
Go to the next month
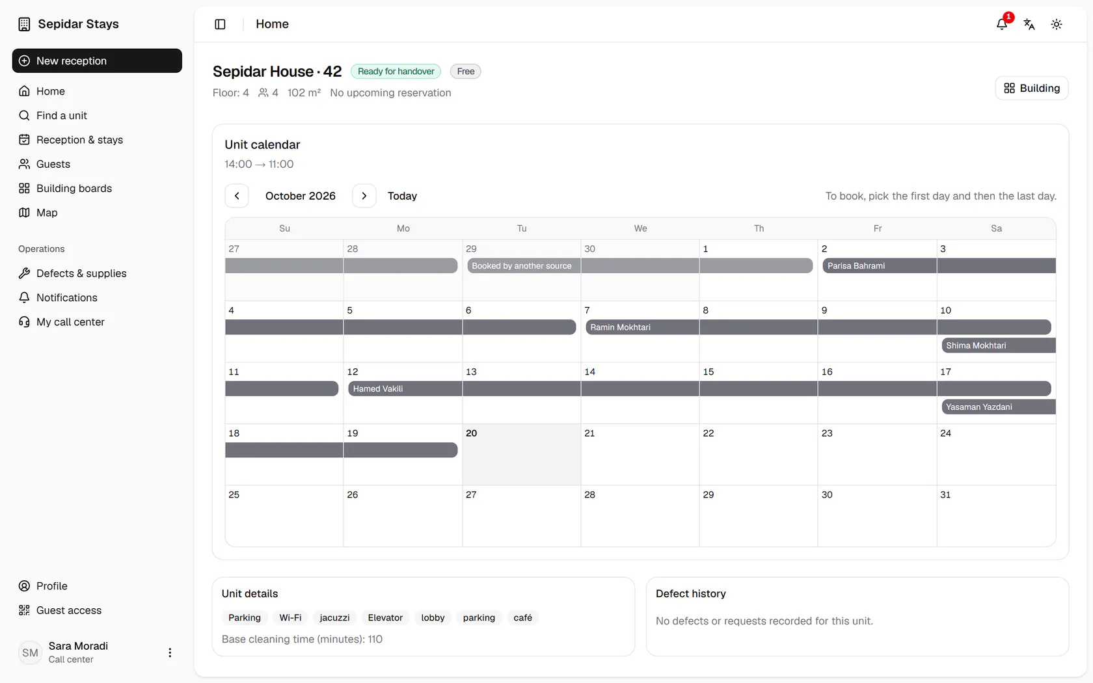point(364,196)
